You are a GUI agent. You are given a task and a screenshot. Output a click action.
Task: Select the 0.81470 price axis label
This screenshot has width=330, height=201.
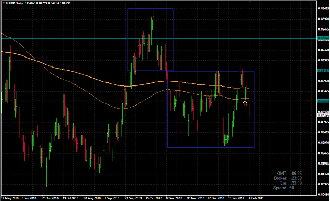click(323, 174)
